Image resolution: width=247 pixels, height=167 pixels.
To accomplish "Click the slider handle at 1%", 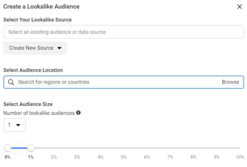I will (31, 148).
